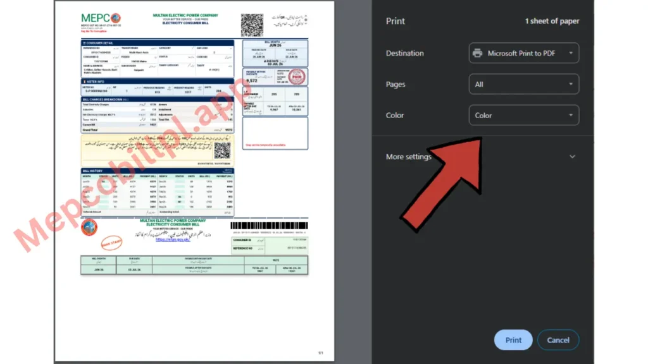Open the Color mode dropdown
The image size is (648, 364).
(x=523, y=115)
